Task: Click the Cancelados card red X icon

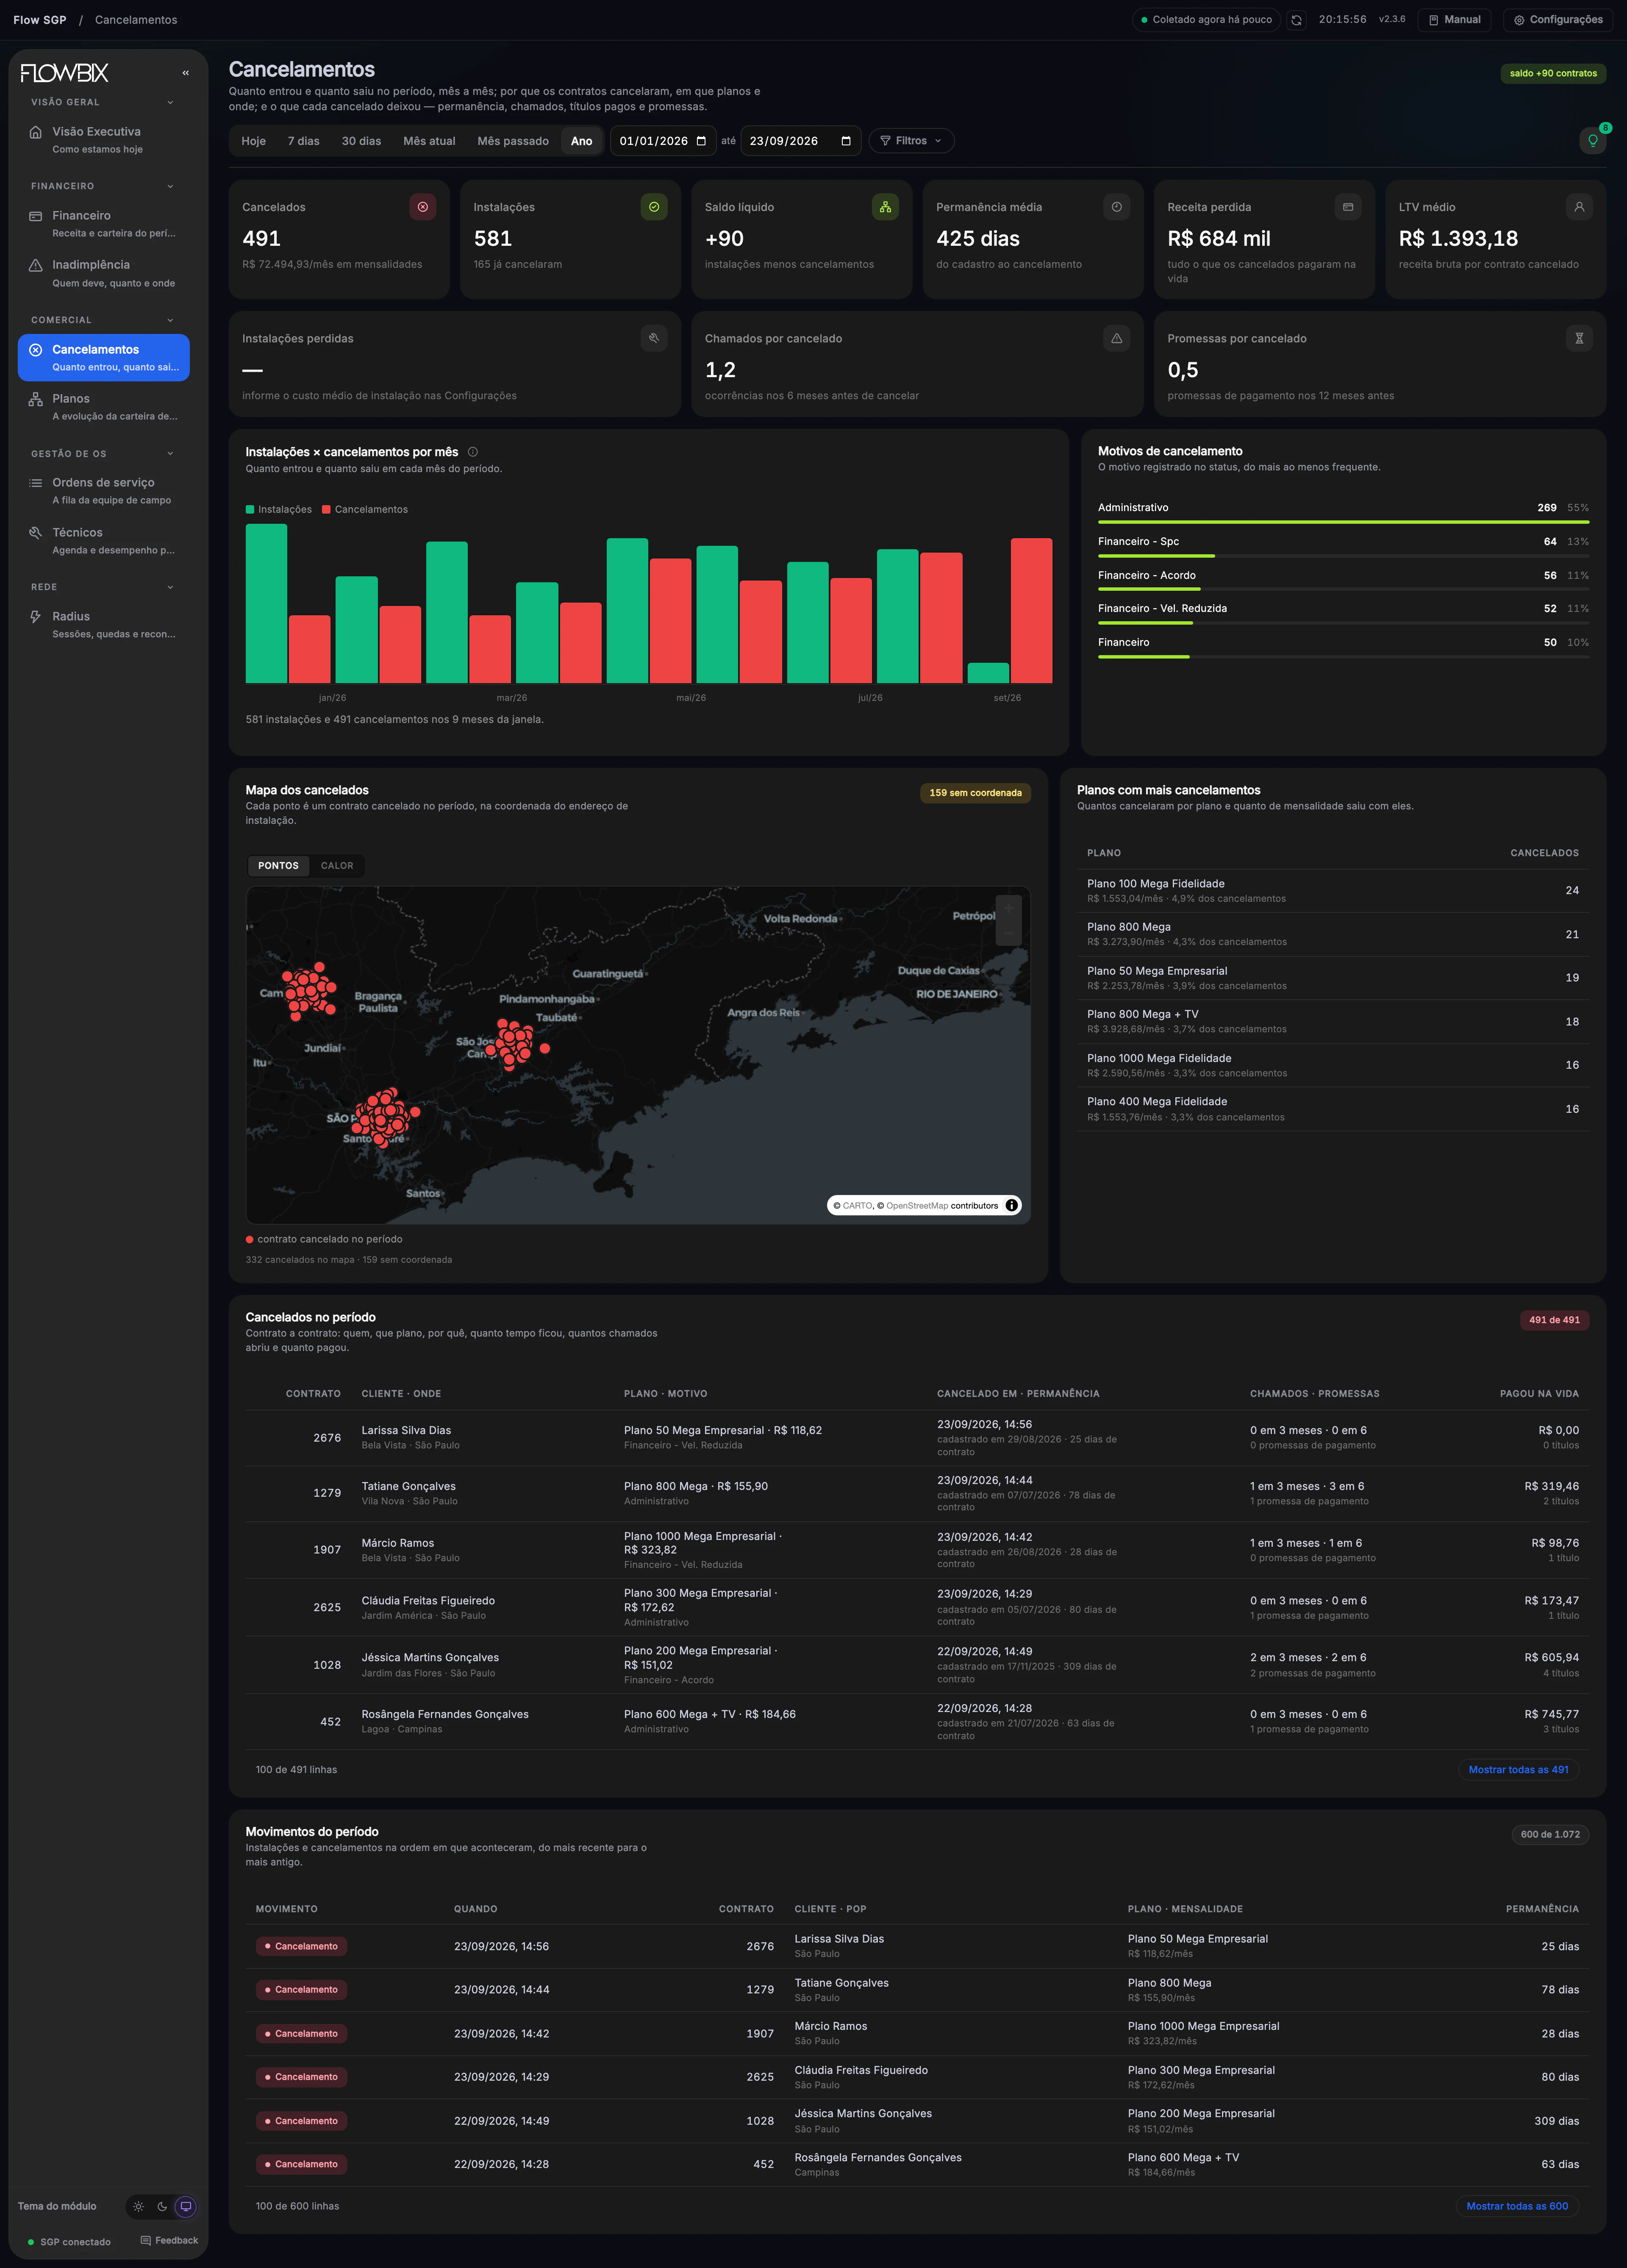Action: (x=423, y=207)
